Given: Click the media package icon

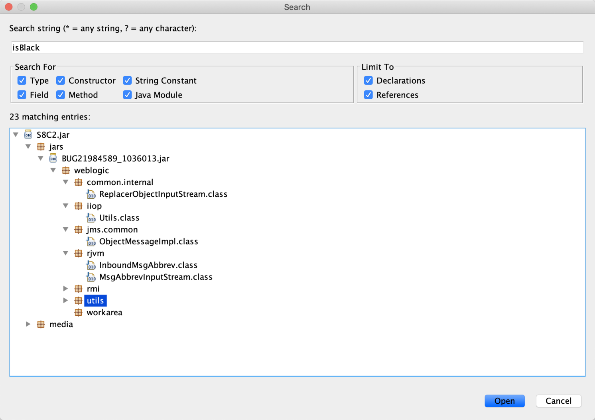Looking at the screenshot, I should tap(41, 324).
